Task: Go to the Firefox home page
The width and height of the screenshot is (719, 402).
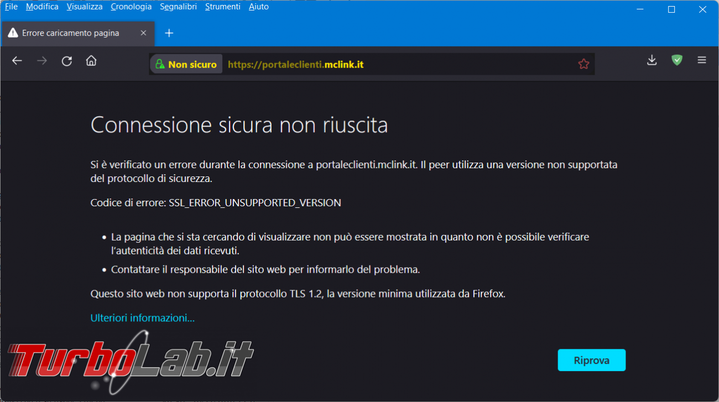Action: [x=91, y=61]
